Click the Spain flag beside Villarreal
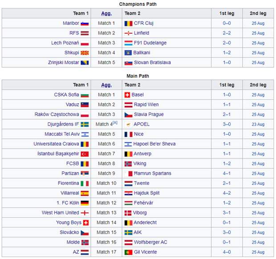Image resolution: width=276 pixels, height=259 pixels. [85, 194]
